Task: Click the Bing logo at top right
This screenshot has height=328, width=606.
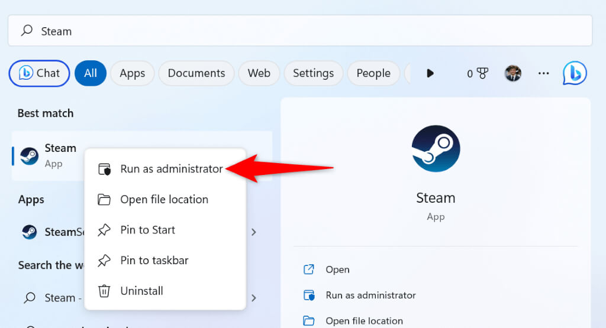Action: [x=574, y=73]
